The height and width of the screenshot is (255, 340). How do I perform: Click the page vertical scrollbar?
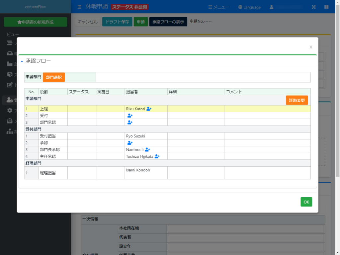click(338, 91)
